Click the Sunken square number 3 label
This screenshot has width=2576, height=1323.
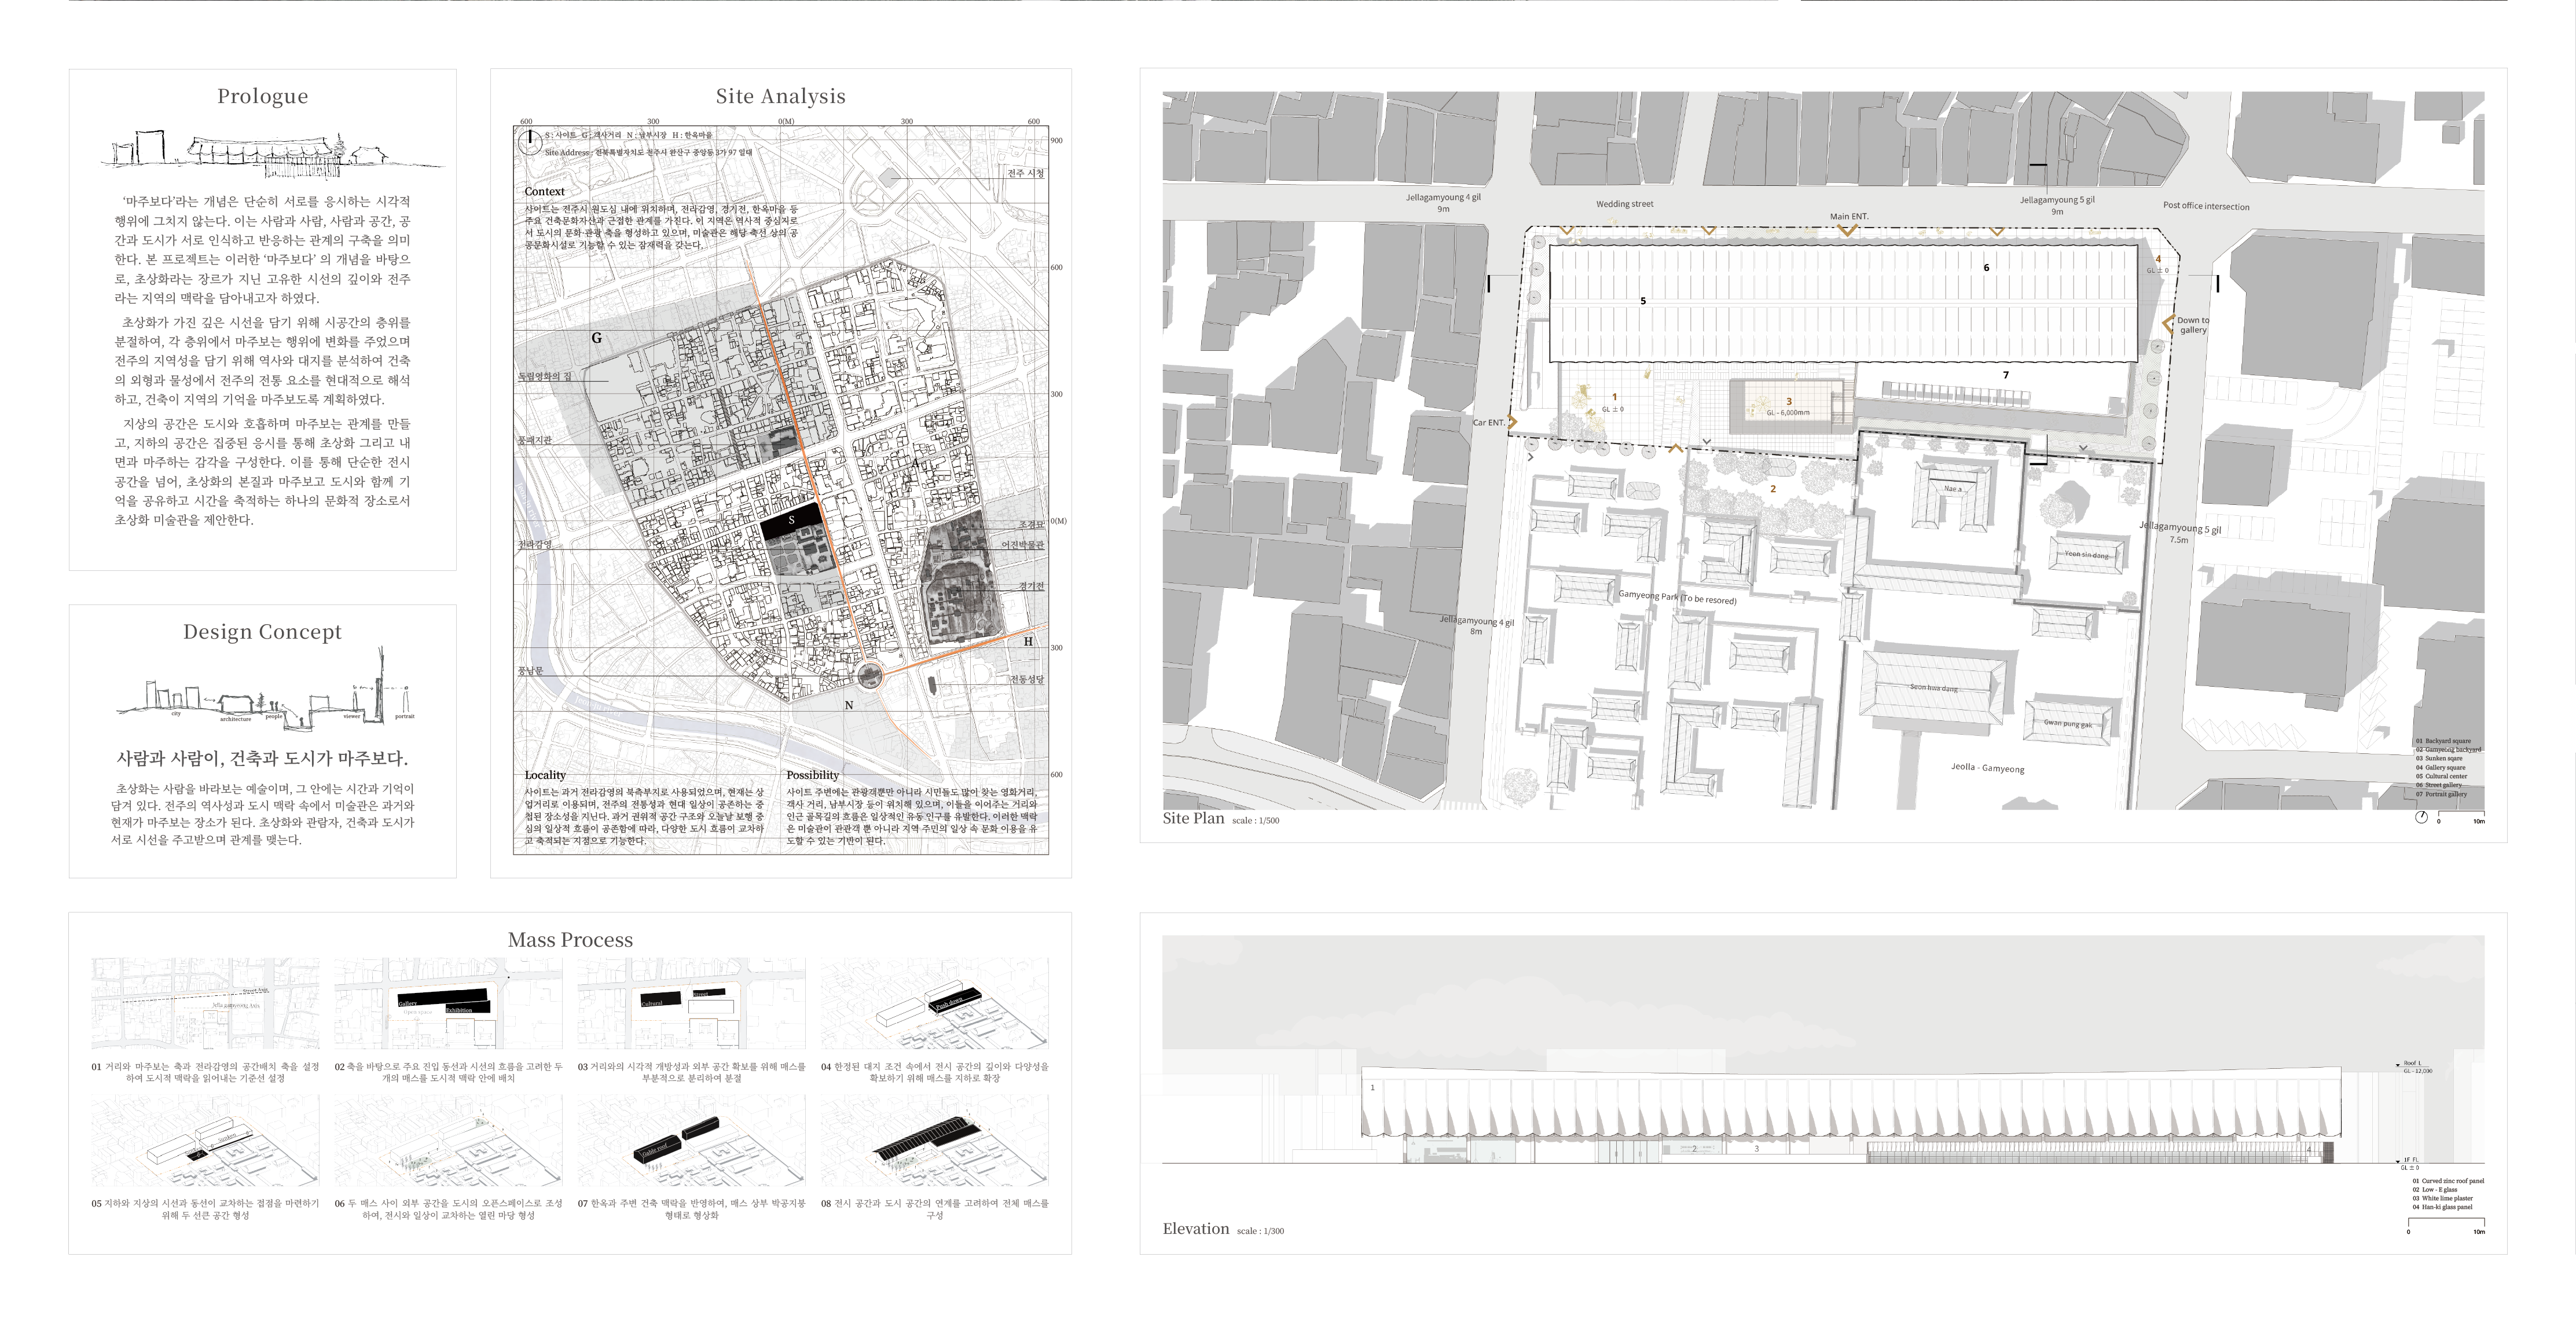[1789, 402]
